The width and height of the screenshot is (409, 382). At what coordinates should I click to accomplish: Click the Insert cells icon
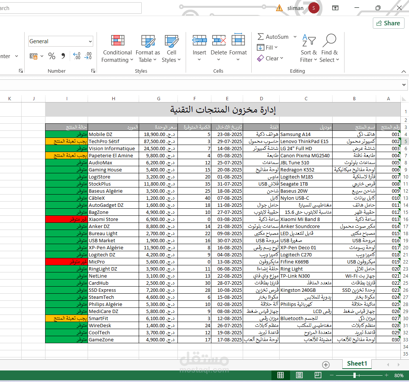199,41
